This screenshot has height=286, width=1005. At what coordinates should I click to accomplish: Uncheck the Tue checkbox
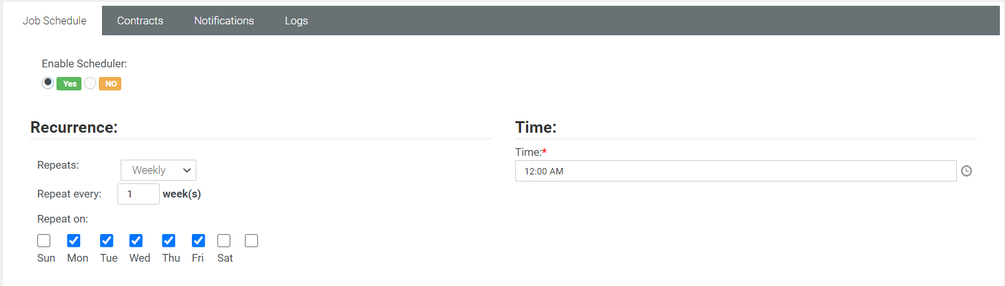[107, 240]
